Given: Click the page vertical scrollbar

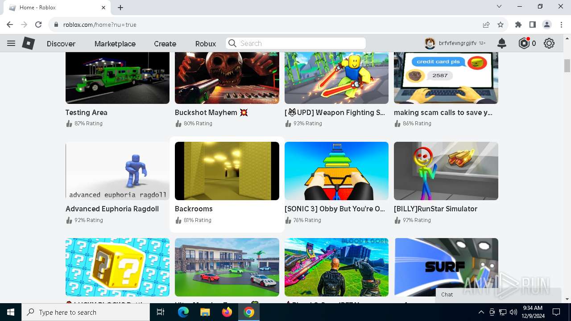Looking at the screenshot, I should point(567,66).
